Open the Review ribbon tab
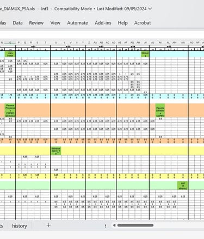 pyautogui.click(x=36, y=23)
